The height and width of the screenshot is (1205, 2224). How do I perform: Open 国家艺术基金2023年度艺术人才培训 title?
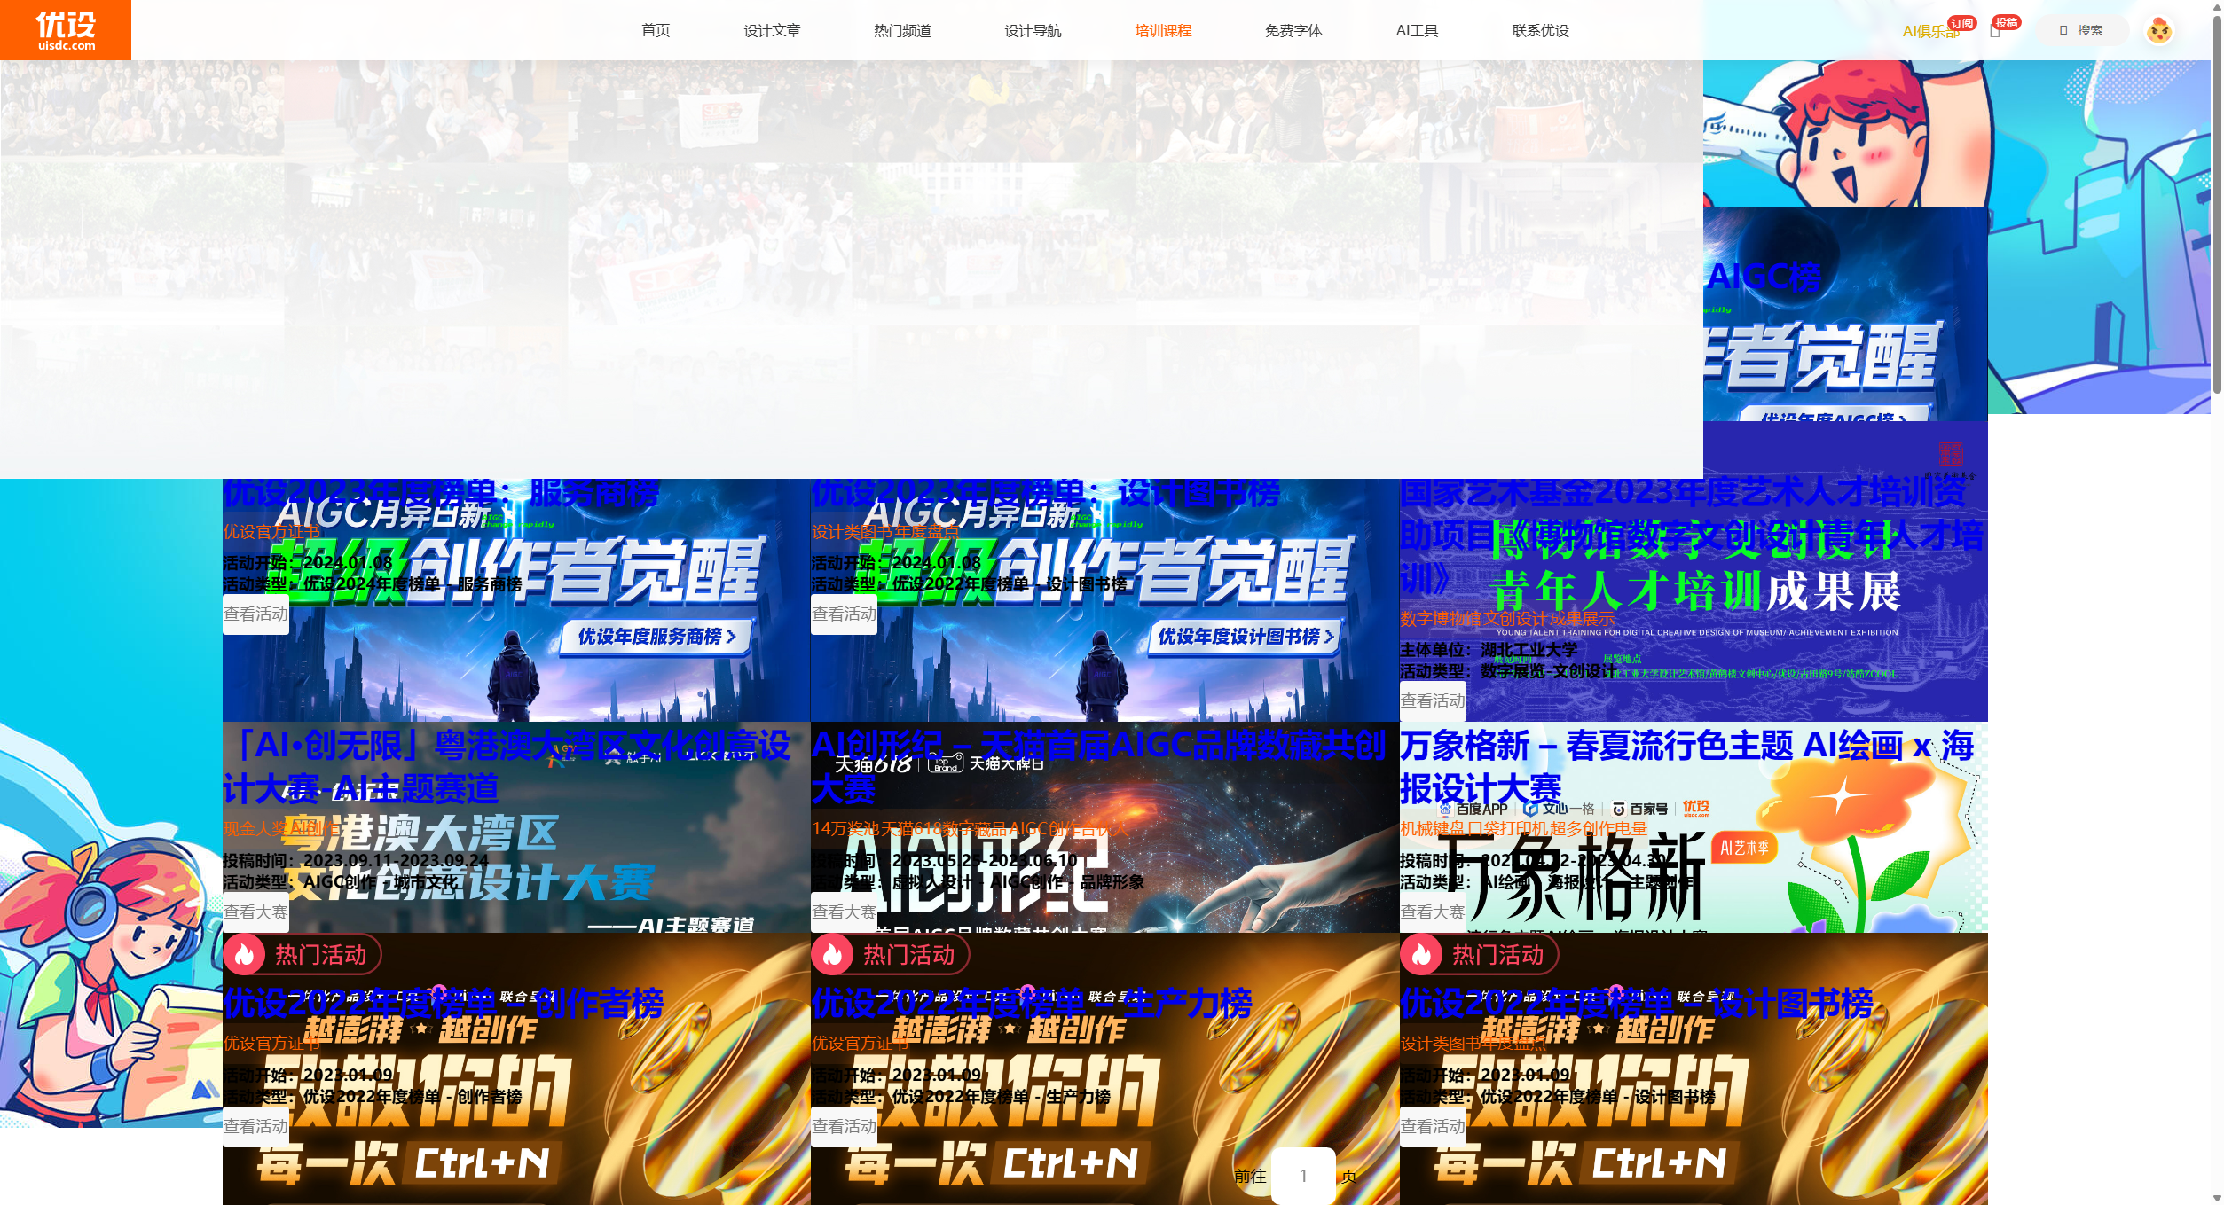[1692, 536]
